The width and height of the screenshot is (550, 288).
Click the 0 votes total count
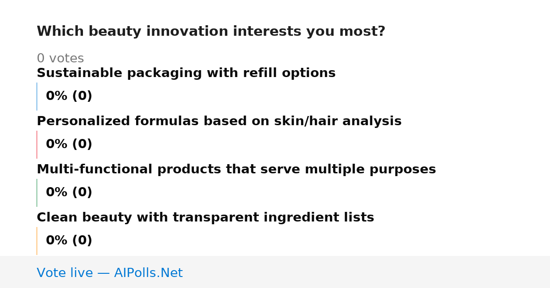pos(60,59)
